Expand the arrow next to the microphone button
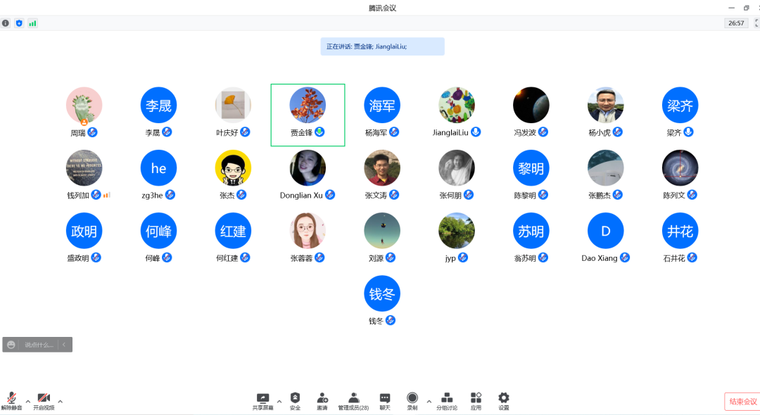 [x=28, y=402]
